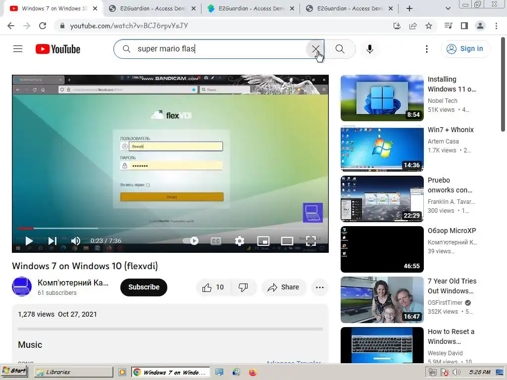
Task: Go to YouTube home via logo
Action: click(x=58, y=49)
